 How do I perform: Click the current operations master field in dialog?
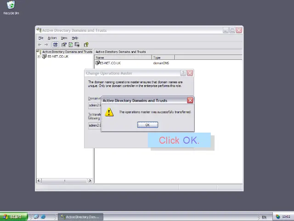95,105
